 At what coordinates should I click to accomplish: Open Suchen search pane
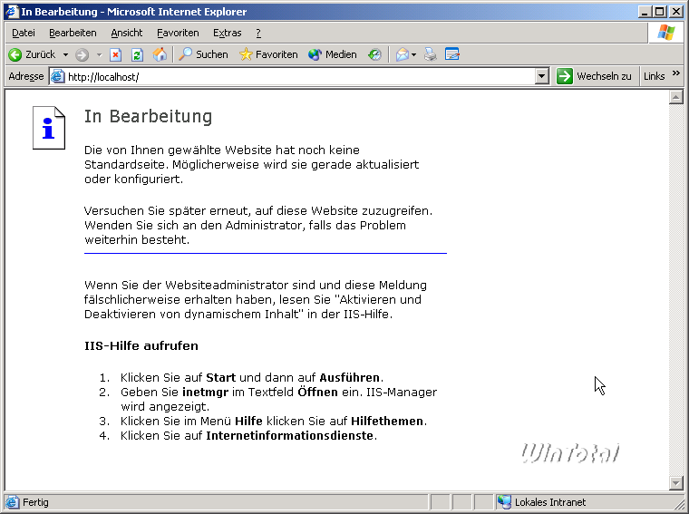point(203,54)
